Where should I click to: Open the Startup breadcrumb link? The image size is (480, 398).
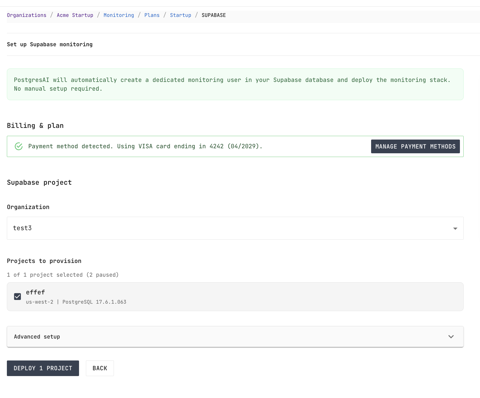point(181,15)
